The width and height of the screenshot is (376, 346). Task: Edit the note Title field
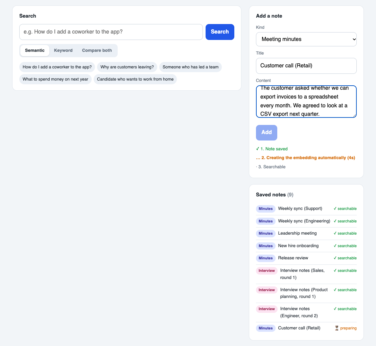tap(306, 66)
